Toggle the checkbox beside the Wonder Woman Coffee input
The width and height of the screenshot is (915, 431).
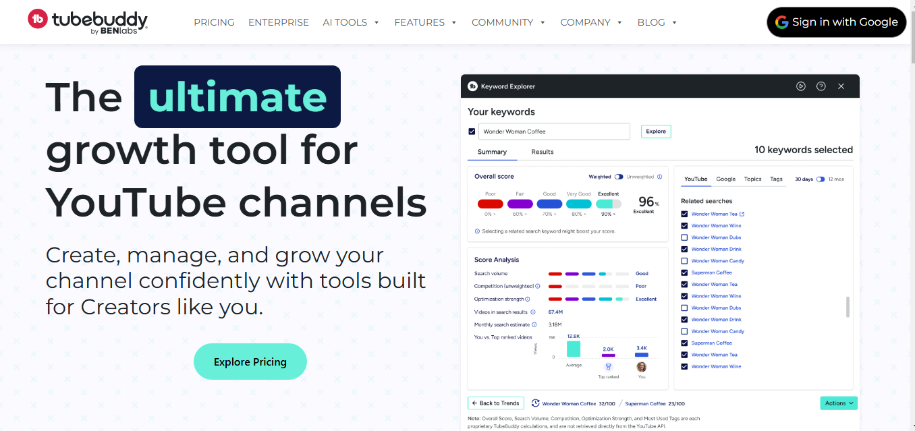[x=472, y=132]
